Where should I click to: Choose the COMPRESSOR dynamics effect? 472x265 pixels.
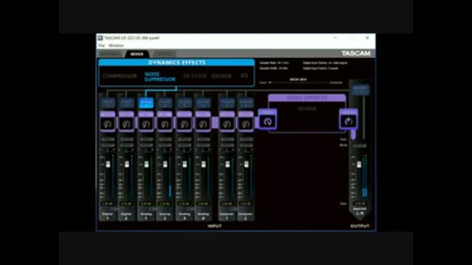click(120, 76)
